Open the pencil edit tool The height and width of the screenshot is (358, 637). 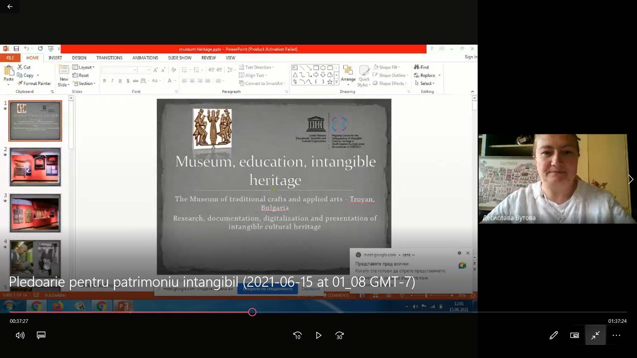553,335
